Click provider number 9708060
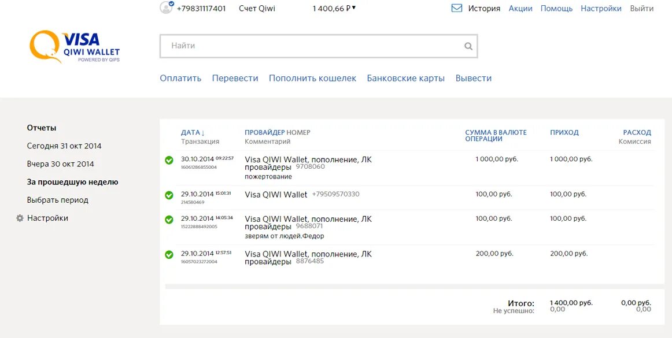This screenshot has width=672, height=338. click(x=311, y=166)
